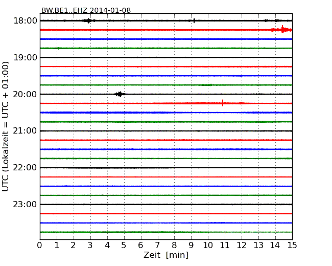This screenshot has width=332, height=266.
Task: Click the Zeit [min] axis label
Action: click(166, 255)
